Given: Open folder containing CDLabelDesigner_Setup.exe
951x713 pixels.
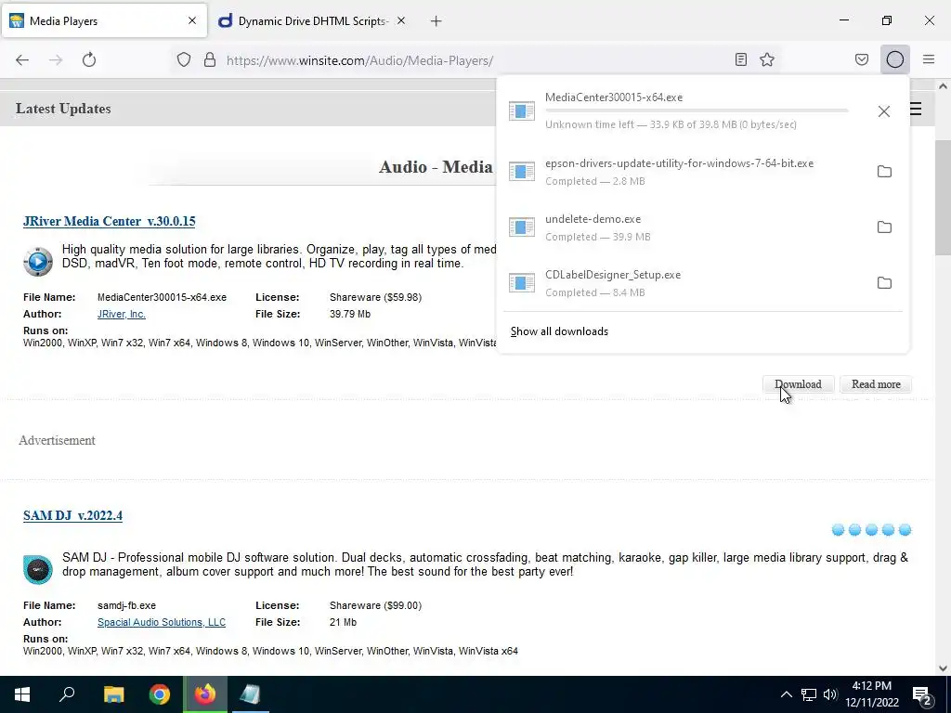Looking at the screenshot, I should pyautogui.click(x=884, y=283).
